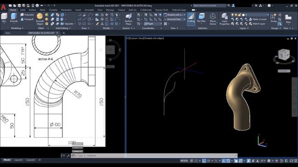Click the Plot printer icon

pyautogui.click(x=37, y=6)
